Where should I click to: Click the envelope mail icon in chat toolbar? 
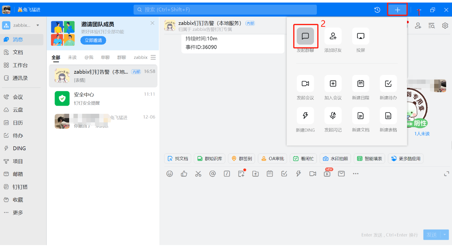click(x=341, y=174)
